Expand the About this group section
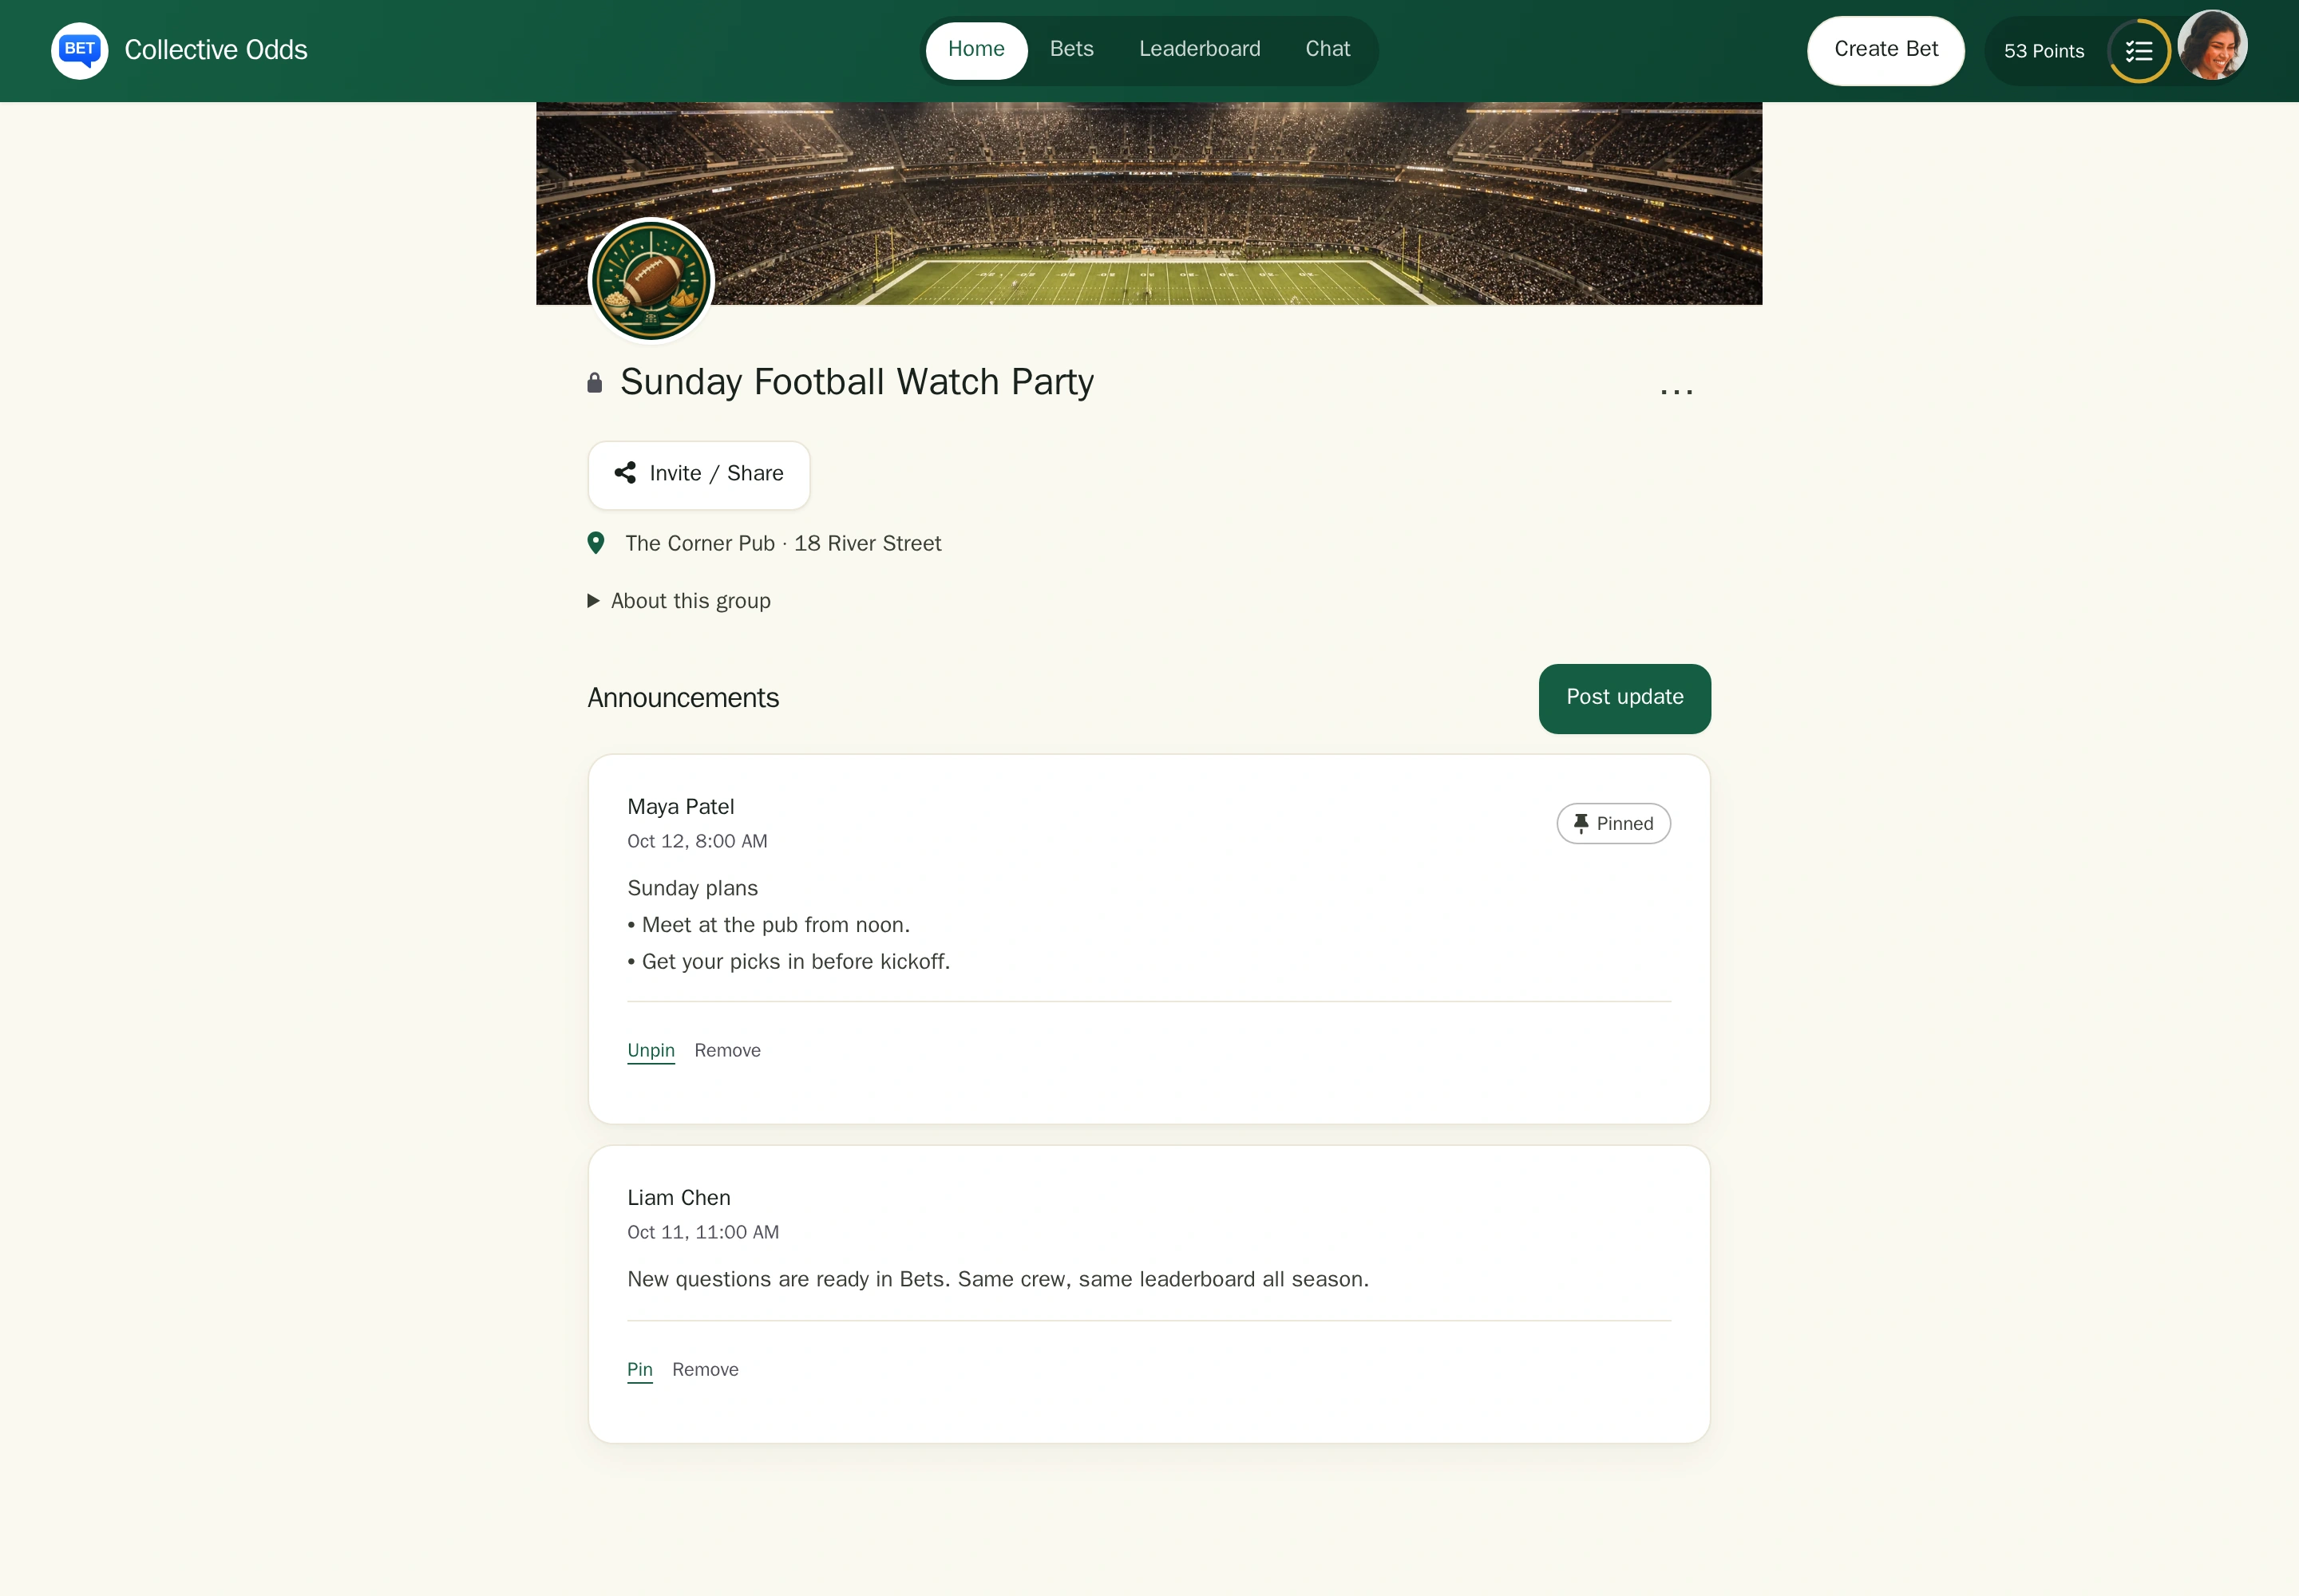 tap(679, 601)
